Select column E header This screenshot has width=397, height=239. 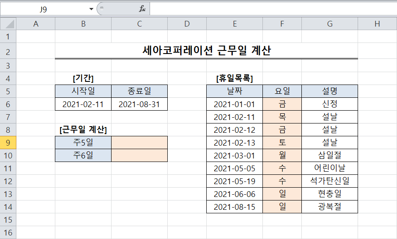coord(235,24)
